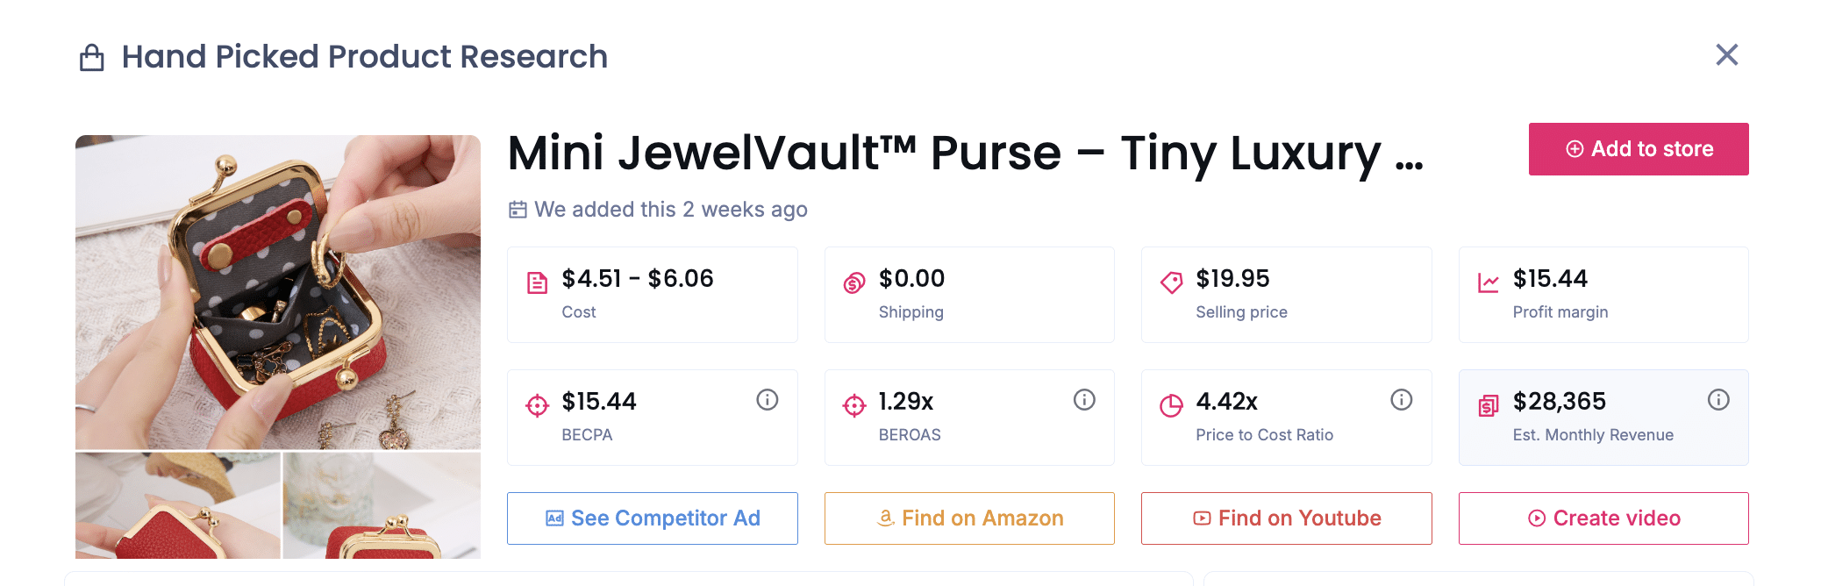
Task: Click the Est. Monthly Revenue receipt icon
Action: 1489,405
